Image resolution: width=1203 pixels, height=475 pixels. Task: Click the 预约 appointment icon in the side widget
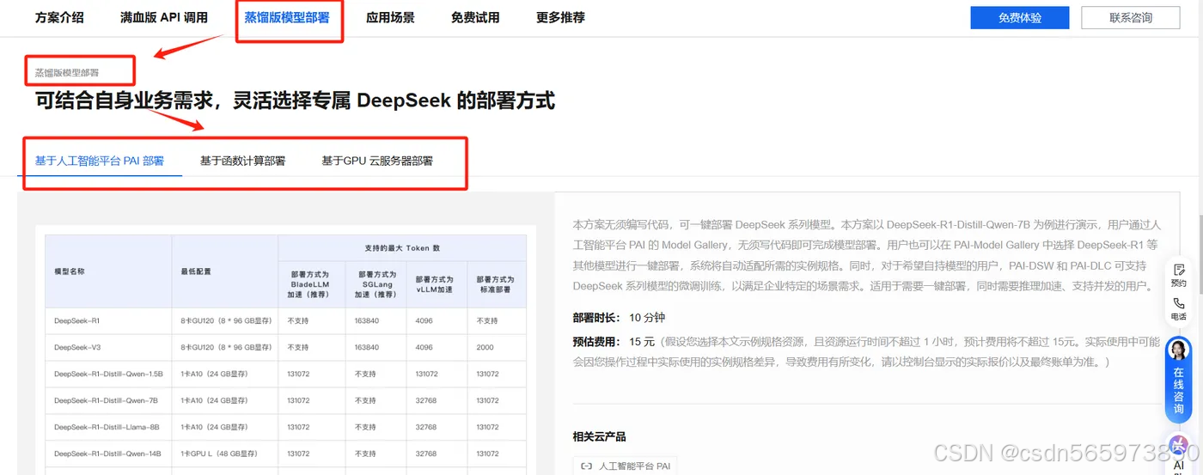[x=1178, y=270]
